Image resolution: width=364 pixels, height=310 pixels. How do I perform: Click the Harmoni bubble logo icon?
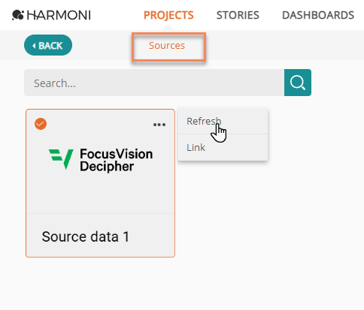[18, 15]
